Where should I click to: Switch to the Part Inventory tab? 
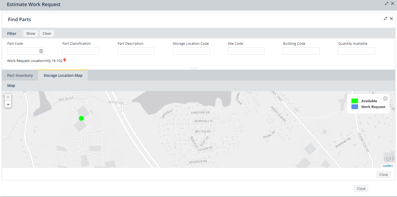(x=20, y=75)
